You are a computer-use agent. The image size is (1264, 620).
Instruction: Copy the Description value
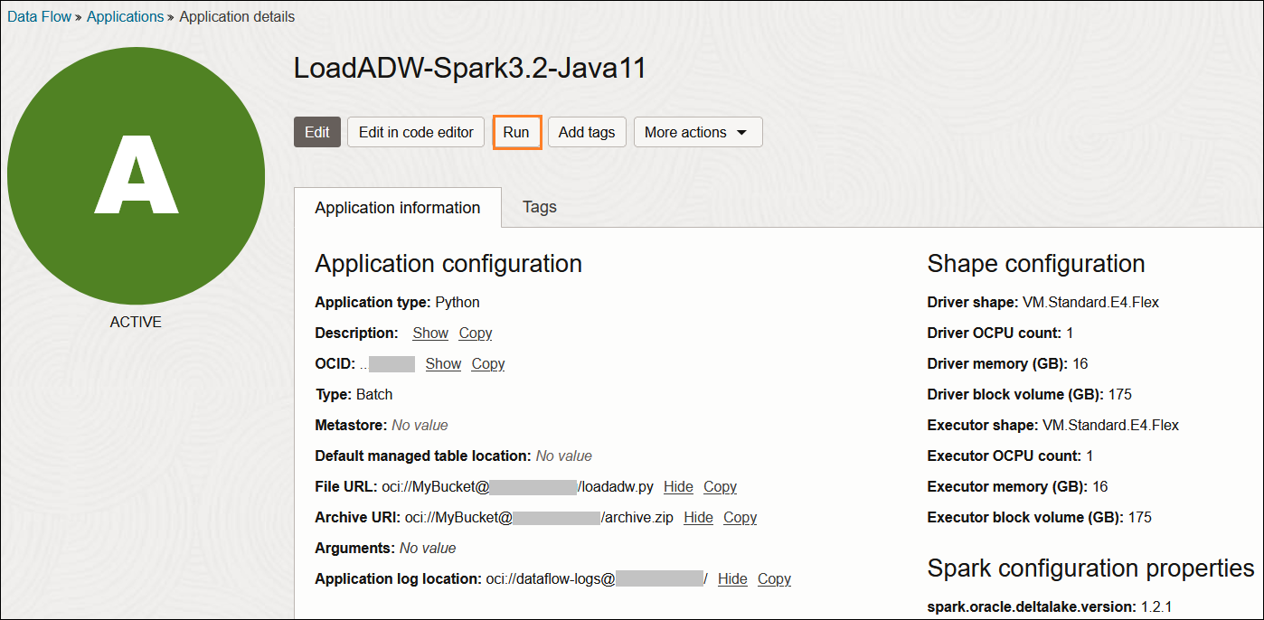tap(476, 333)
